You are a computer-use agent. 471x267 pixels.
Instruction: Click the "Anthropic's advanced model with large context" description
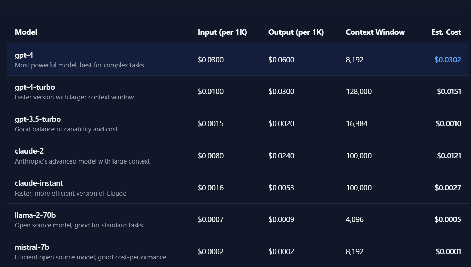pyautogui.click(x=82, y=161)
